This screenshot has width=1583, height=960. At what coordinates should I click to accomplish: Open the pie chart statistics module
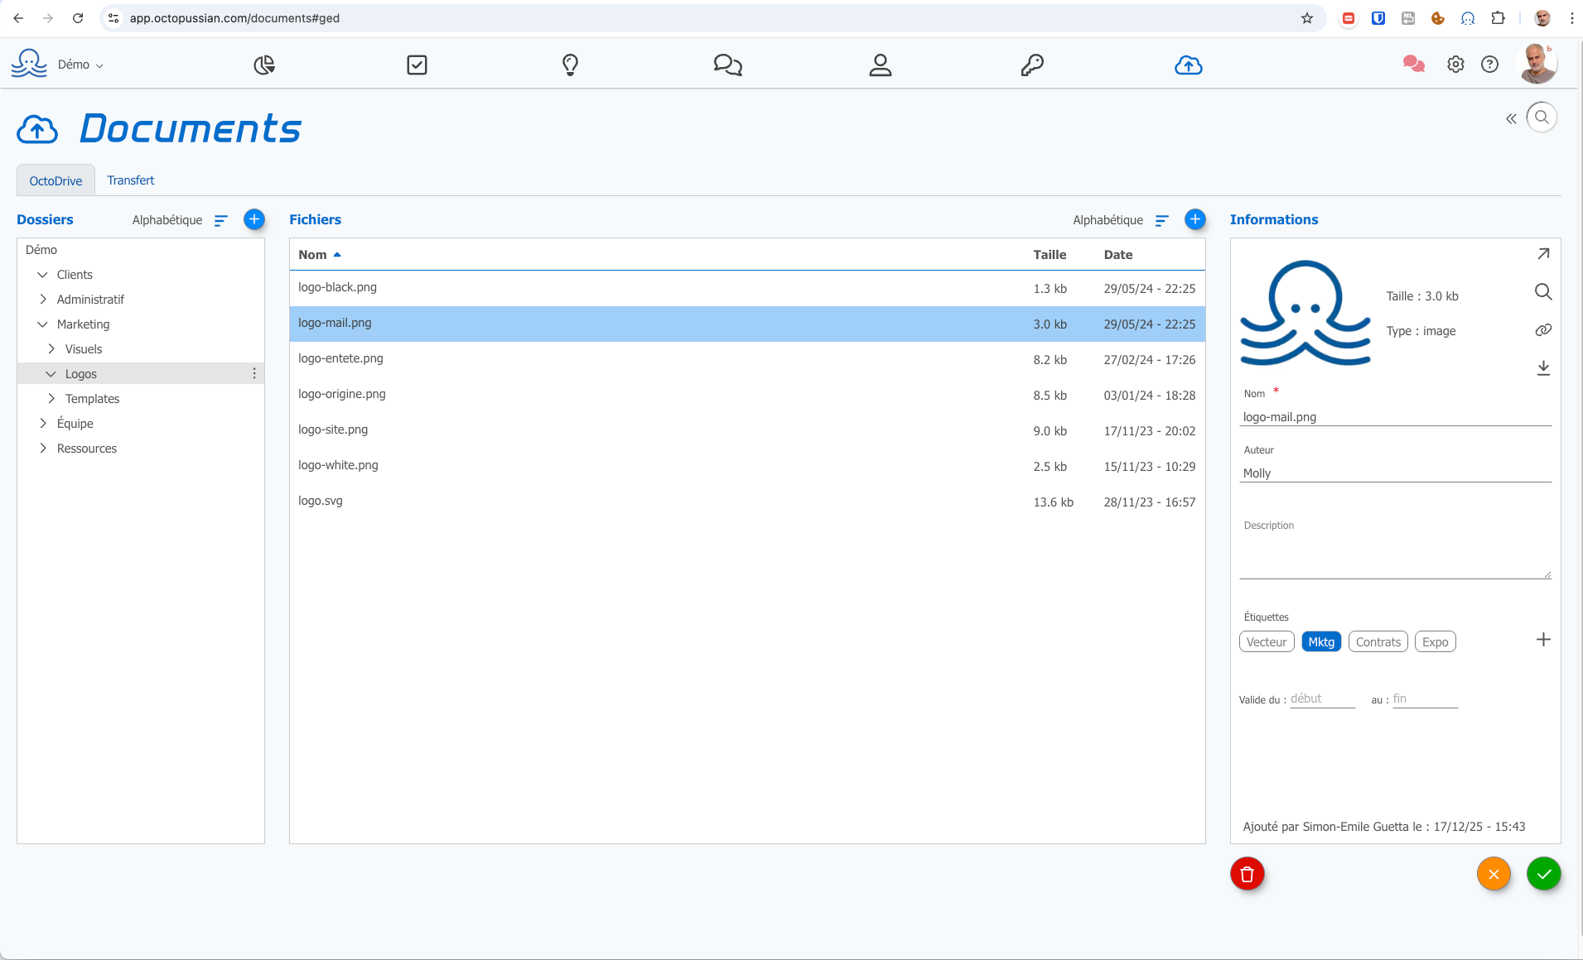(263, 65)
